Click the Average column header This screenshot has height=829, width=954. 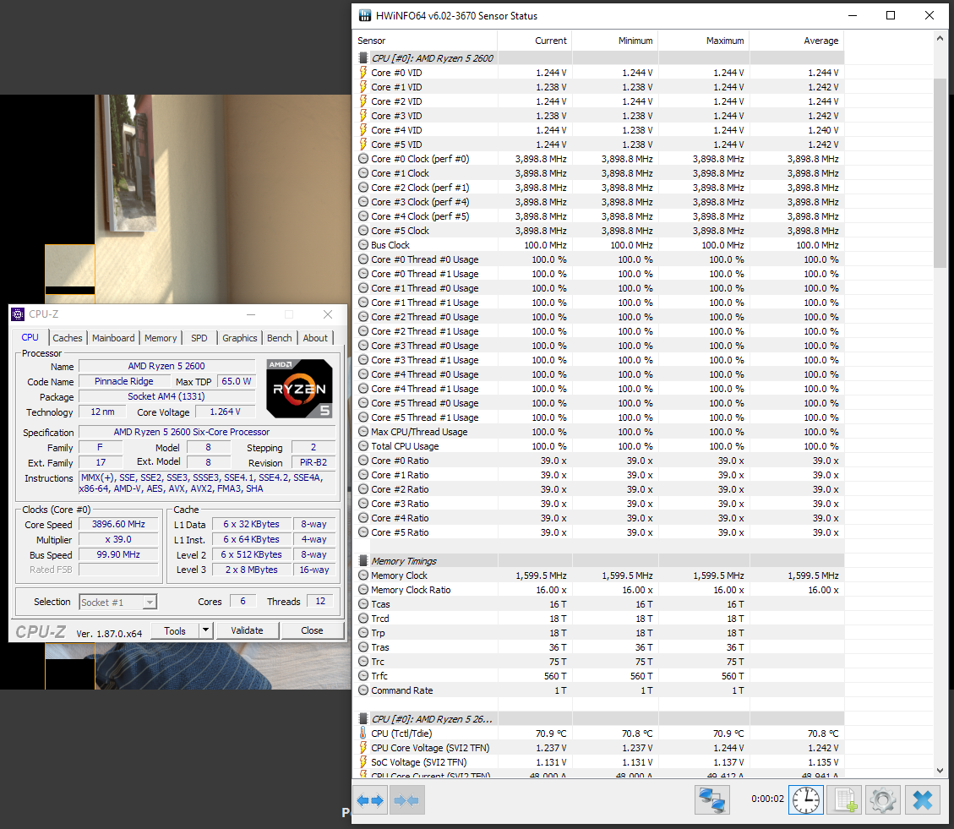[x=797, y=41]
